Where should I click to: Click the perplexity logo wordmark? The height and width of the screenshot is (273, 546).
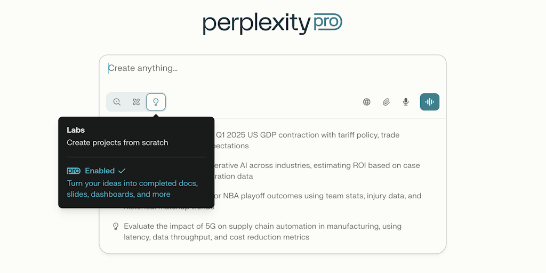click(x=256, y=23)
